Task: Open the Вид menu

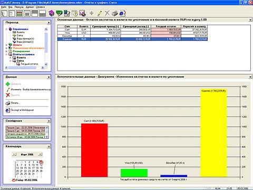Action: click(11, 7)
